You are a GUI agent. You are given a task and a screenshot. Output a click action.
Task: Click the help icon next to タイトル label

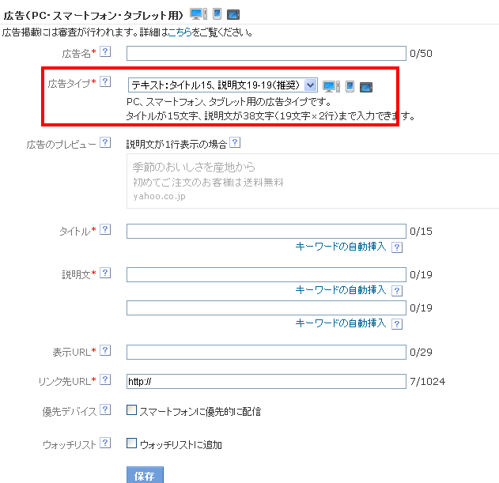(105, 229)
